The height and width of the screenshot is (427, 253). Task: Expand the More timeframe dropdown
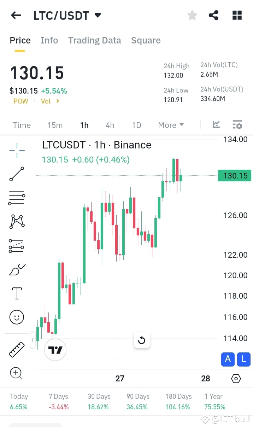(171, 125)
